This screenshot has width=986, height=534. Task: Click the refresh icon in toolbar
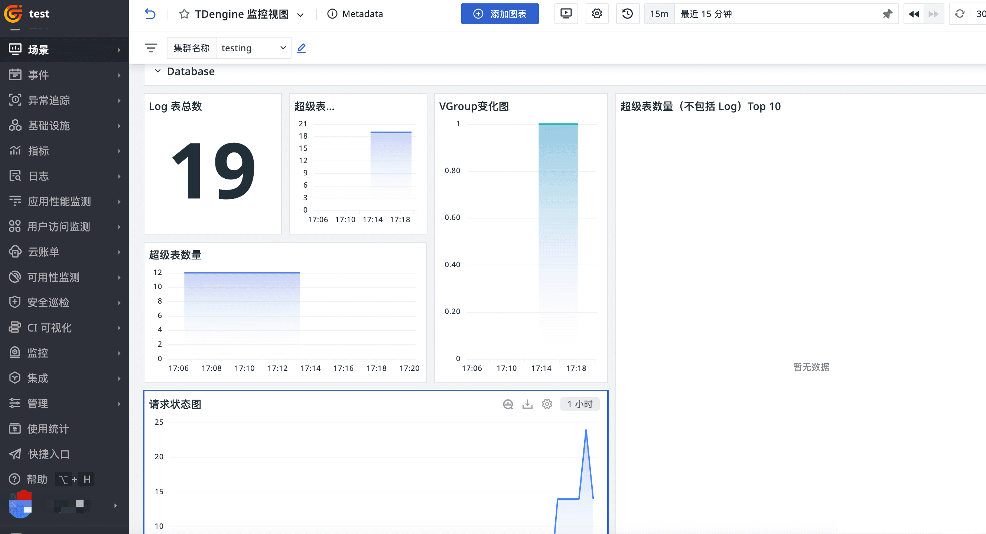[x=960, y=14]
